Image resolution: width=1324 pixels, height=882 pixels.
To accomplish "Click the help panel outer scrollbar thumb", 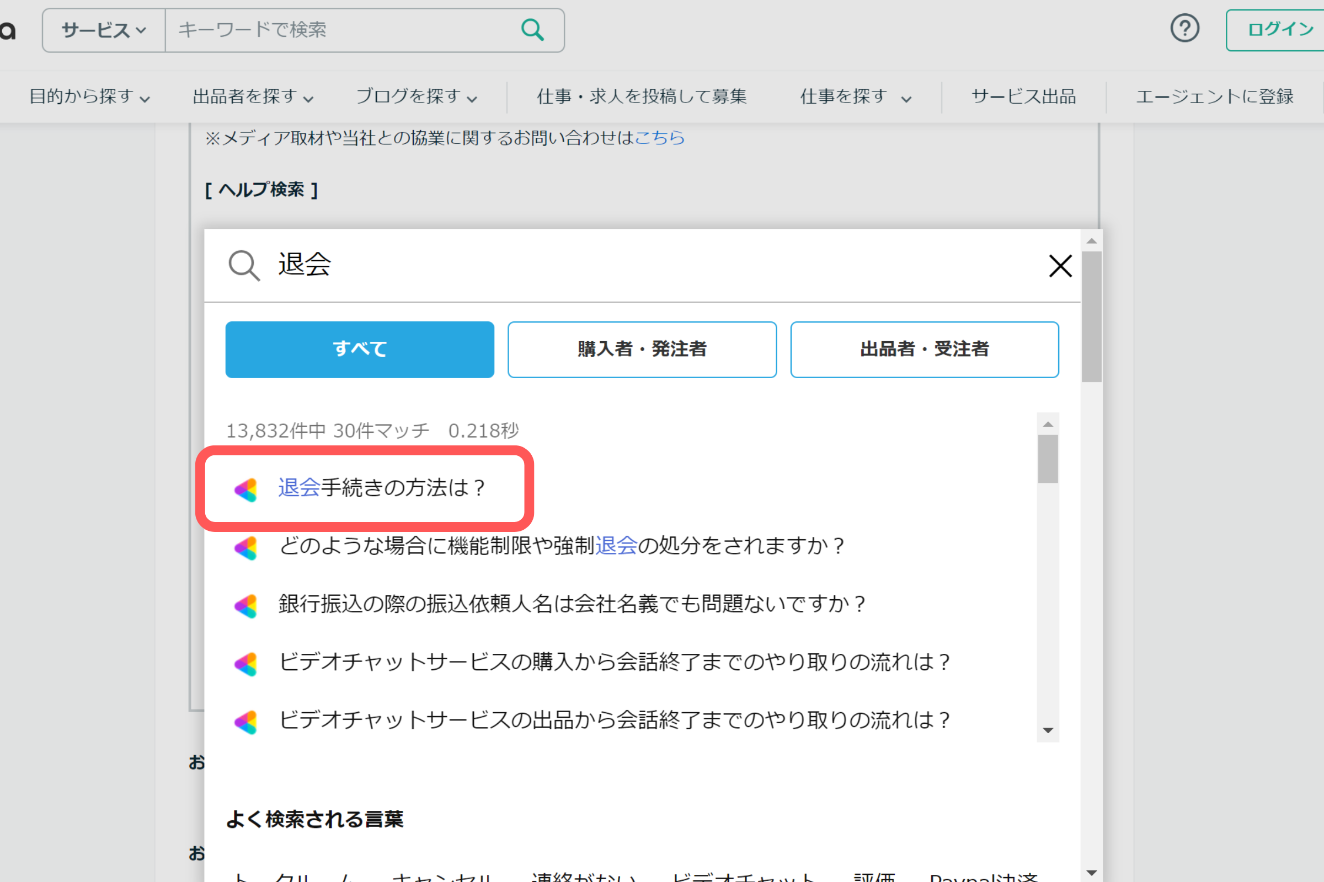I will tap(1092, 316).
